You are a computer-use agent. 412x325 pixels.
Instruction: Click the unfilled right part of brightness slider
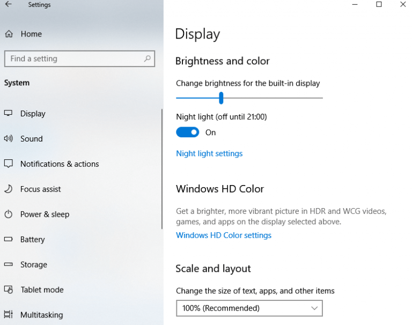point(273,98)
